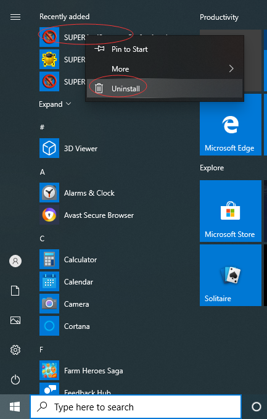Screen dimensions: 267x419
Task: Click the Farm Heroes Saga label
Action: pos(94,371)
